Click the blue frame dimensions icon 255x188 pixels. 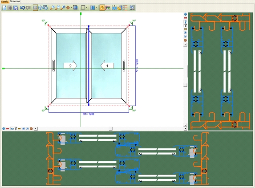click(x=75, y=8)
